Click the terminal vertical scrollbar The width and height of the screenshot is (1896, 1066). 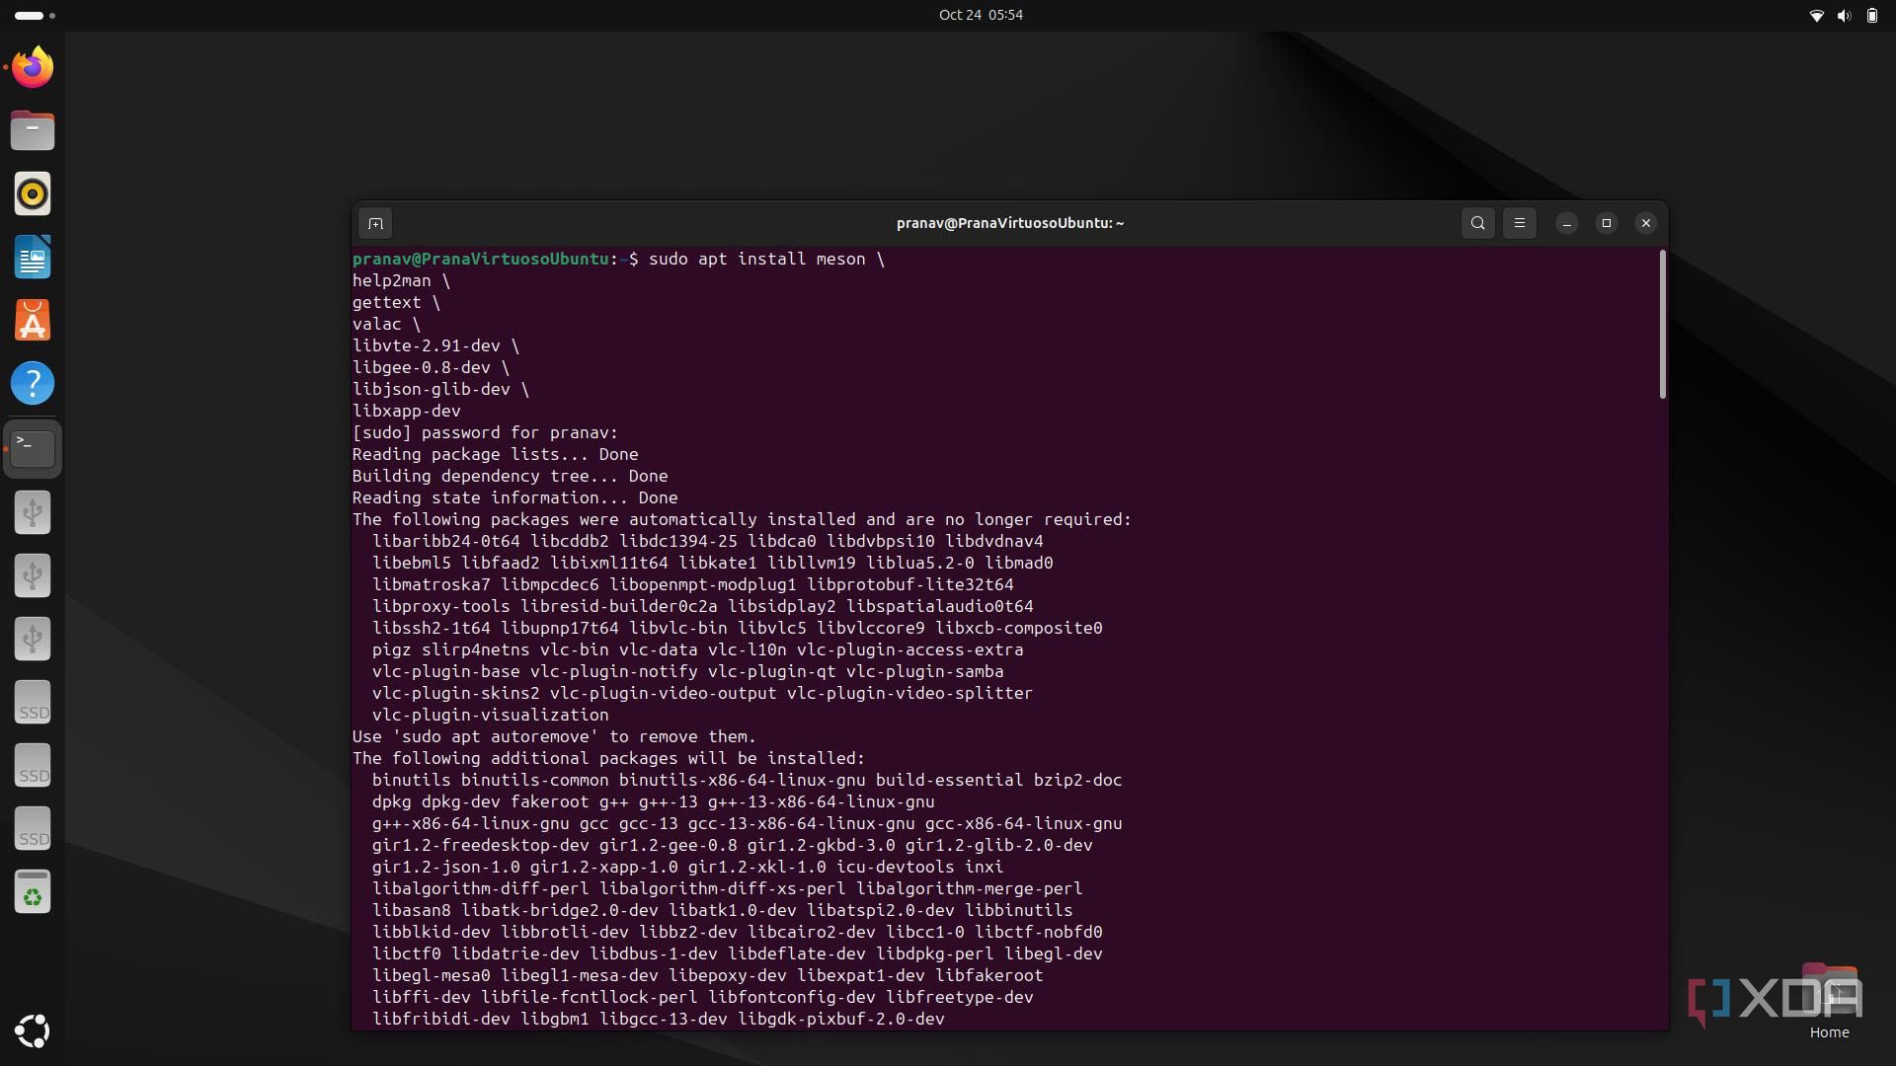click(x=1663, y=325)
